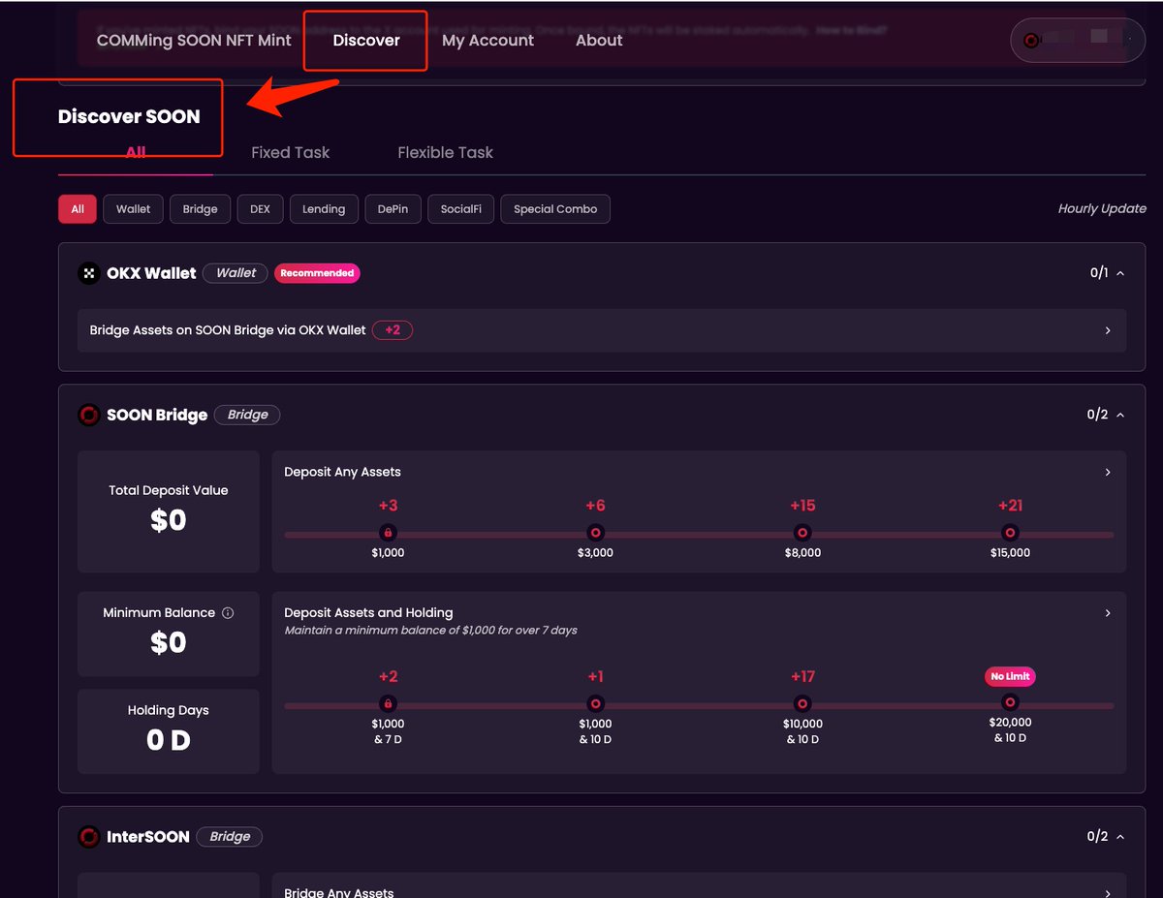Image resolution: width=1163 pixels, height=898 pixels.
Task: Click the Hourly Update text
Action: click(1102, 209)
